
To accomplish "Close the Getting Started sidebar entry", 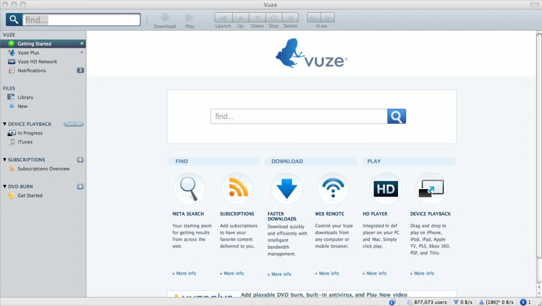I will point(82,44).
